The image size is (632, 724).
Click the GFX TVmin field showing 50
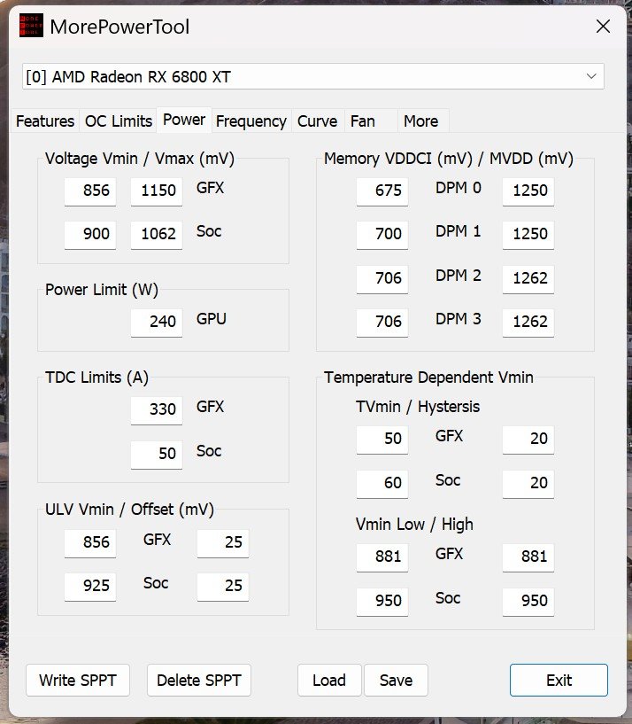[x=382, y=440]
